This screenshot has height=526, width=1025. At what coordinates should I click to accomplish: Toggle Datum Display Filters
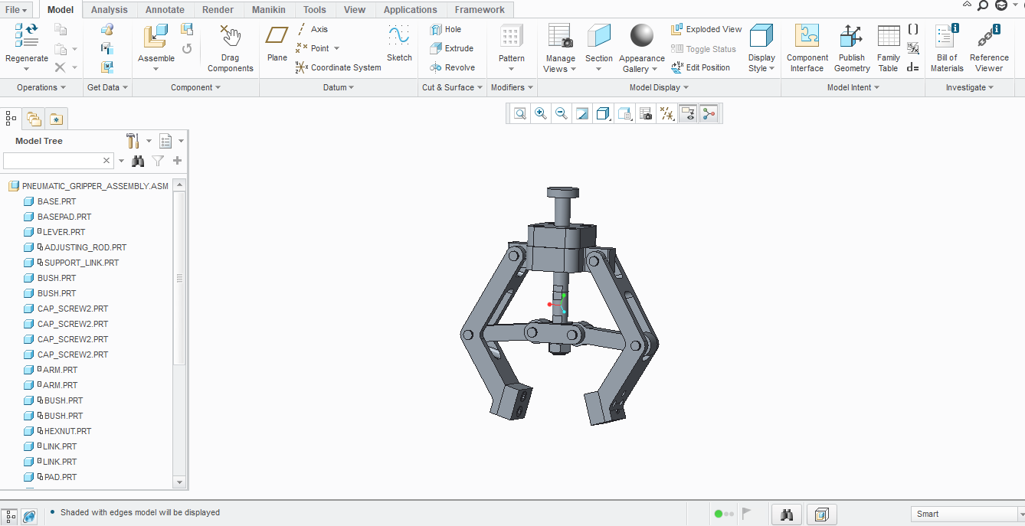[x=667, y=114]
